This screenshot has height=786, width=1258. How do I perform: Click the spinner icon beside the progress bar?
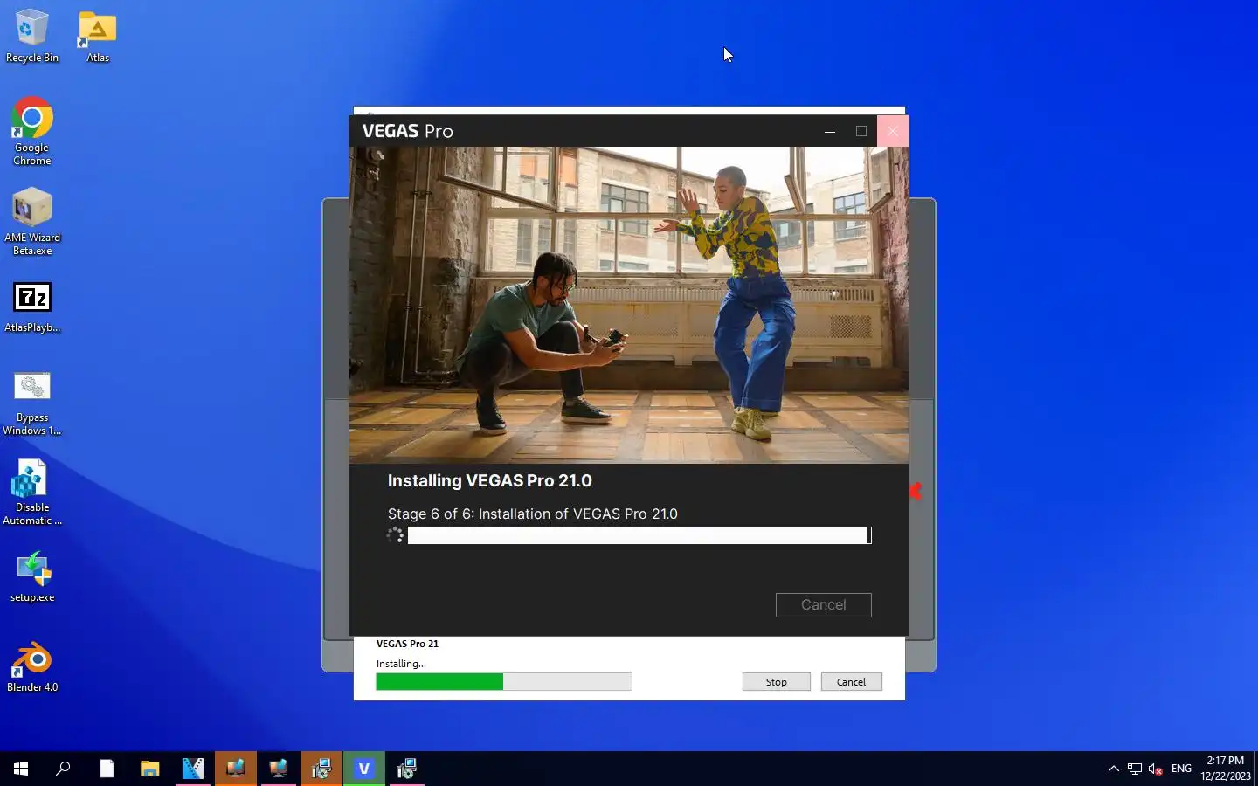coord(396,535)
